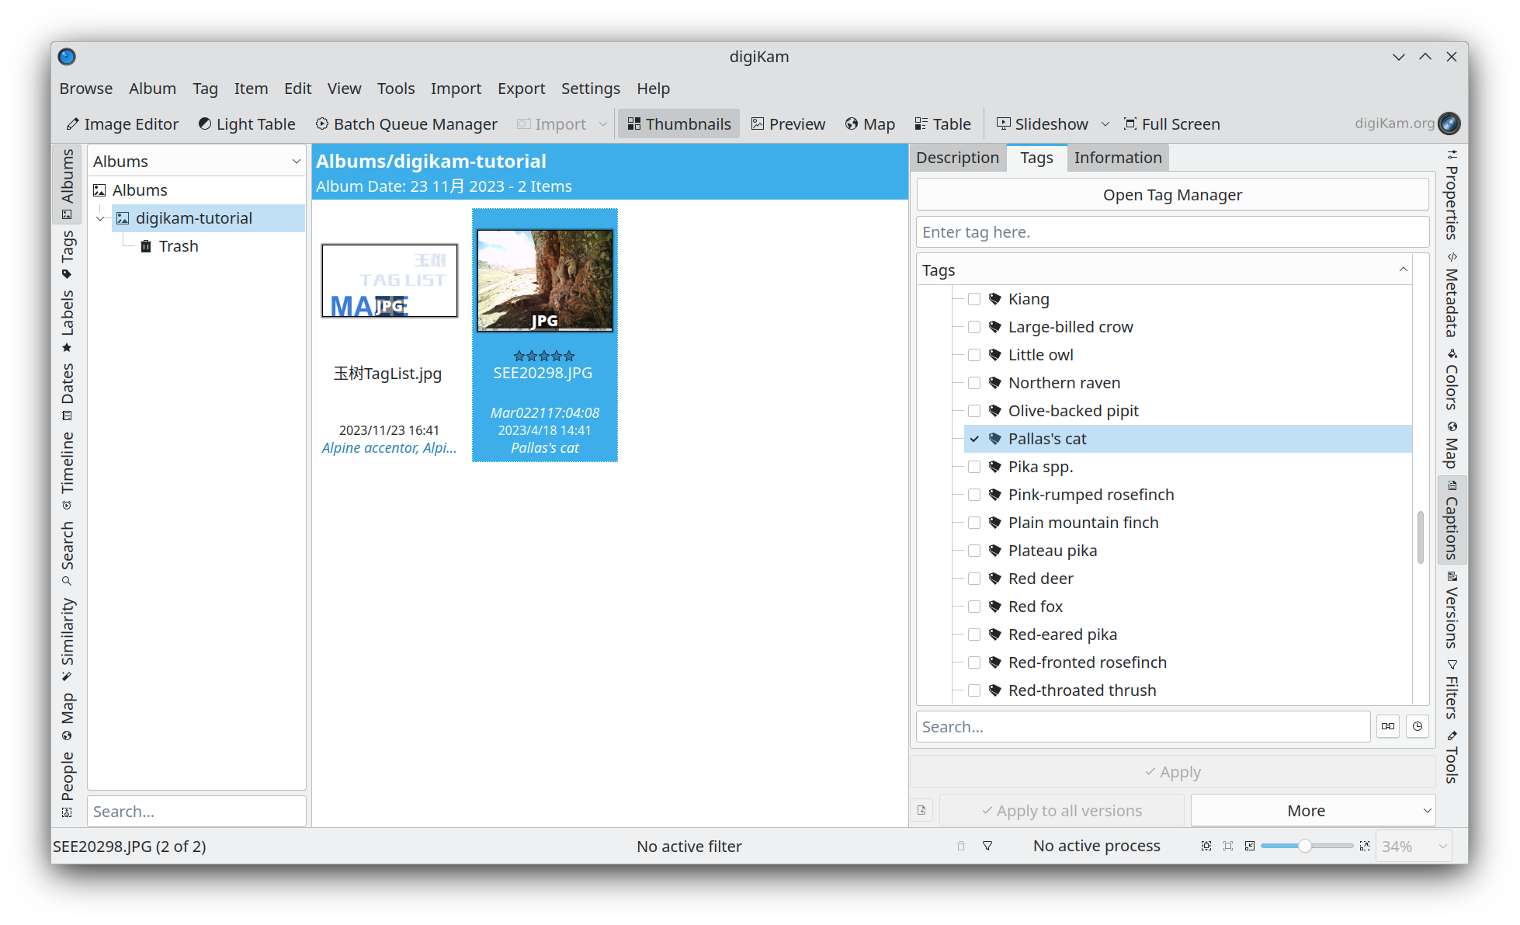The width and height of the screenshot is (1520, 925).
Task: Enable the Little owl tag checkbox
Action: 974,355
